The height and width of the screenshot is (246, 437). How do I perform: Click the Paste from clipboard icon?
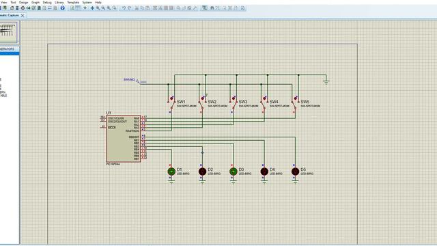pos(147,8)
